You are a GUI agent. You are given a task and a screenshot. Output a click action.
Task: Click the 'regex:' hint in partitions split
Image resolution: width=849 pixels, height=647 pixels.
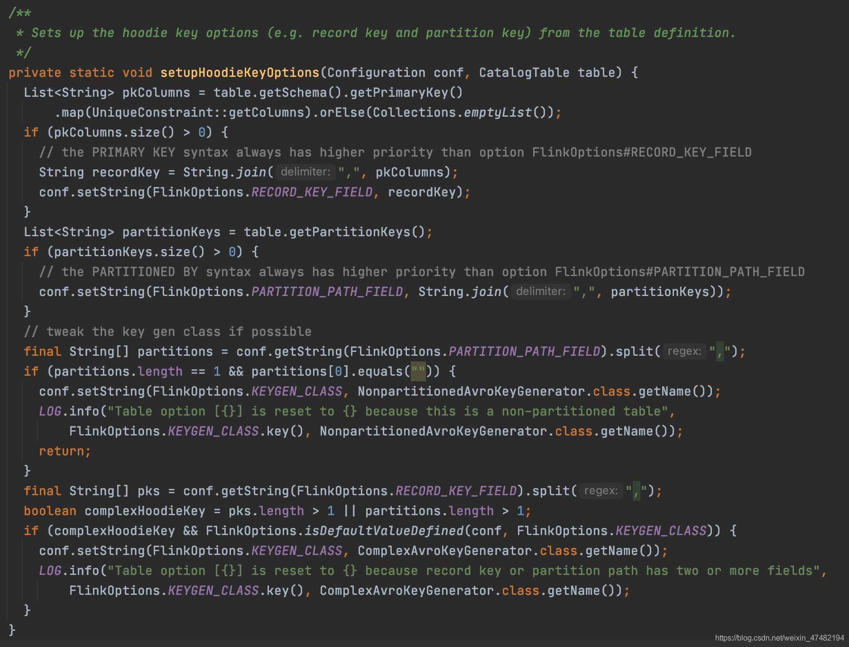pos(684,351)
